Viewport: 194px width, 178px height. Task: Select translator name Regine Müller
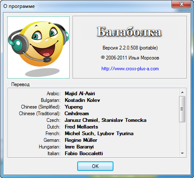click(x=81, y=140)
